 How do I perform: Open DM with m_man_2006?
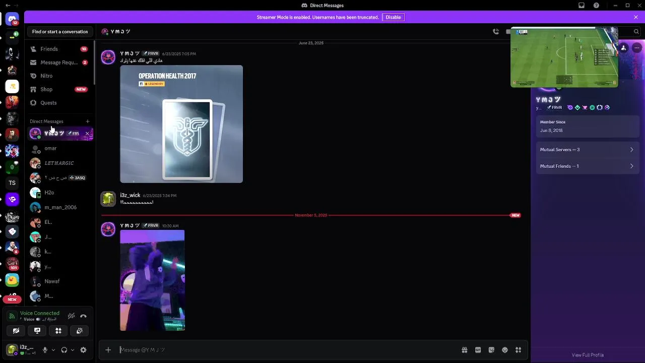(x=60, y=207)
